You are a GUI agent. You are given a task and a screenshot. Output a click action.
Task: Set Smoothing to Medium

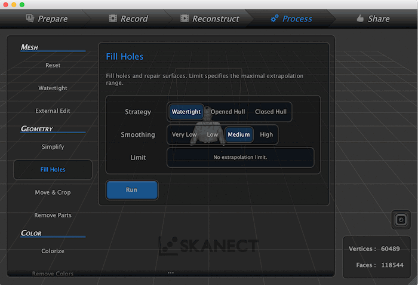[x=239, y=135]
